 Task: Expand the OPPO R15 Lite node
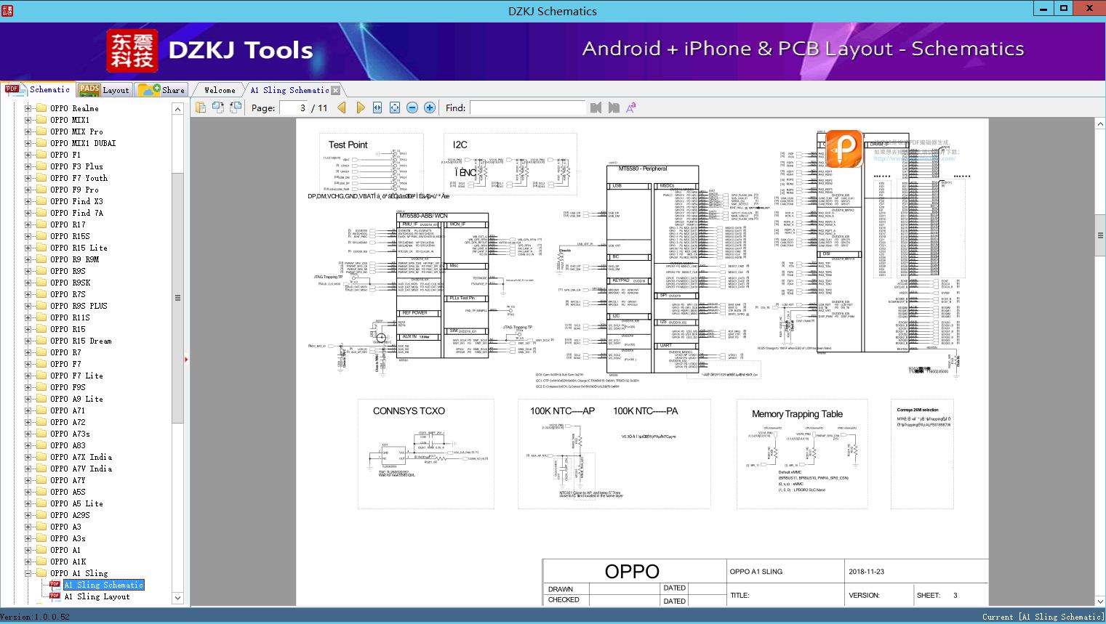click(28, 248)
